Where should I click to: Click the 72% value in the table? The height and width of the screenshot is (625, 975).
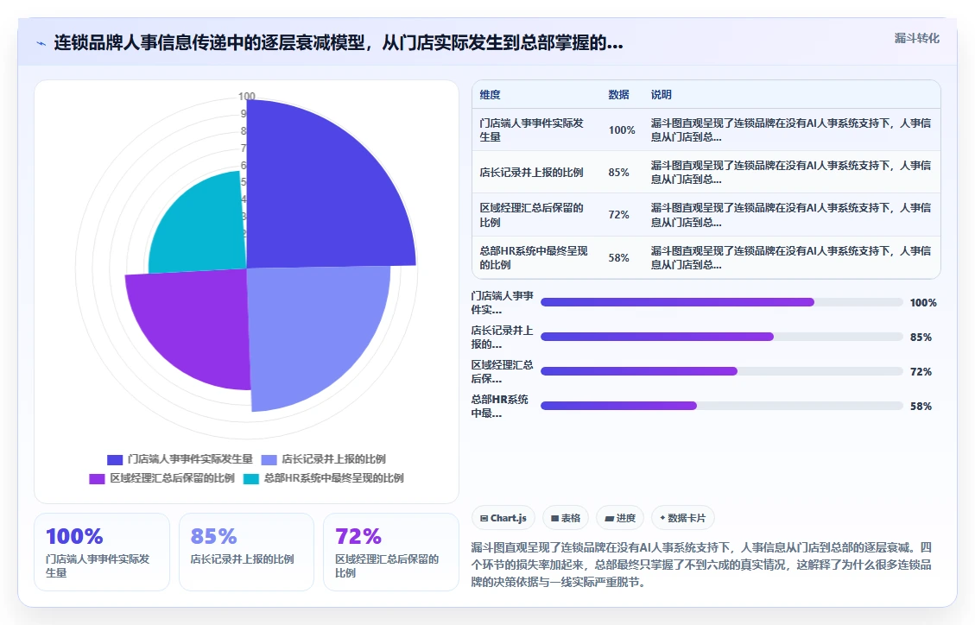point(618,214)
